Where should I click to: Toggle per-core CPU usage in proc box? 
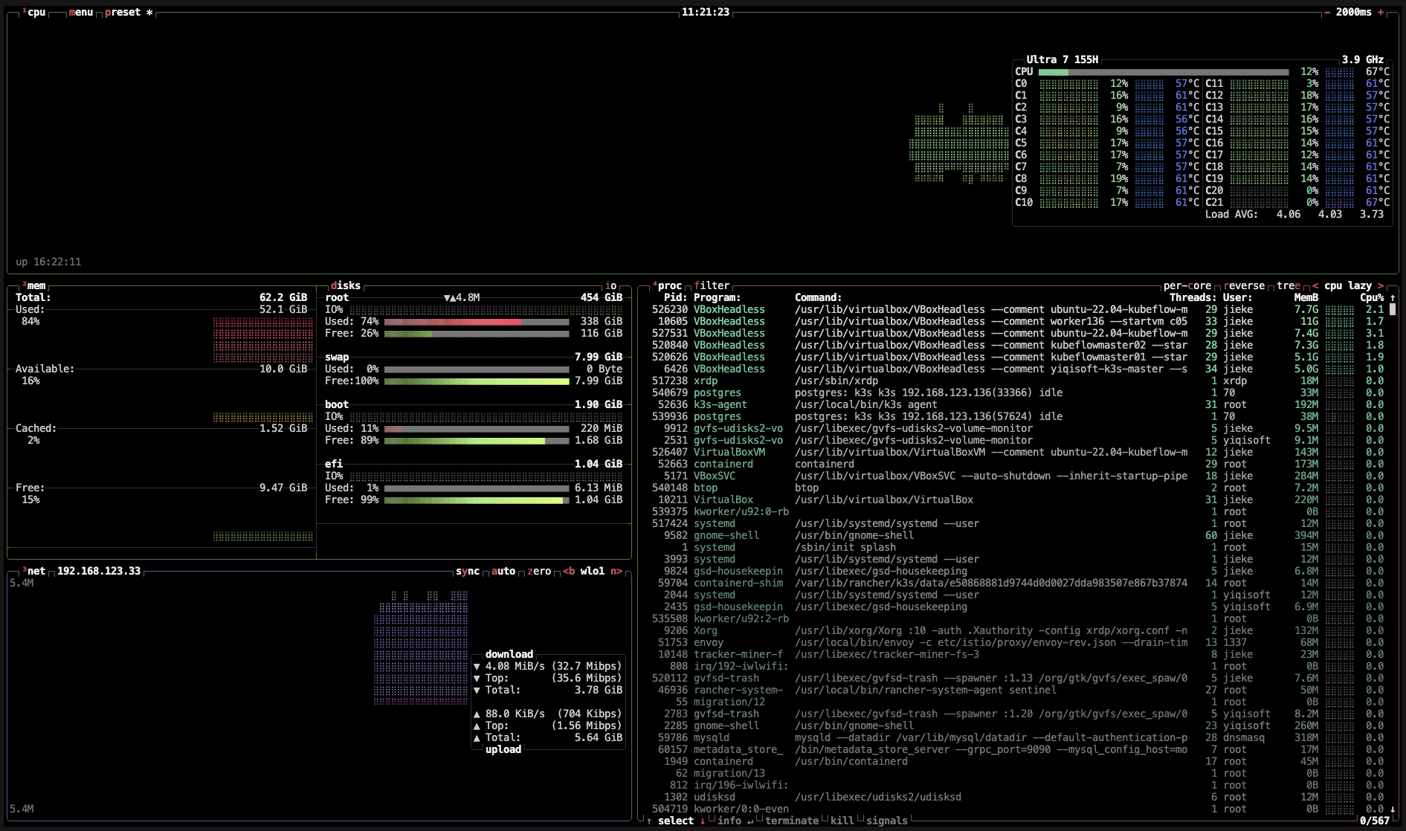1187,285
